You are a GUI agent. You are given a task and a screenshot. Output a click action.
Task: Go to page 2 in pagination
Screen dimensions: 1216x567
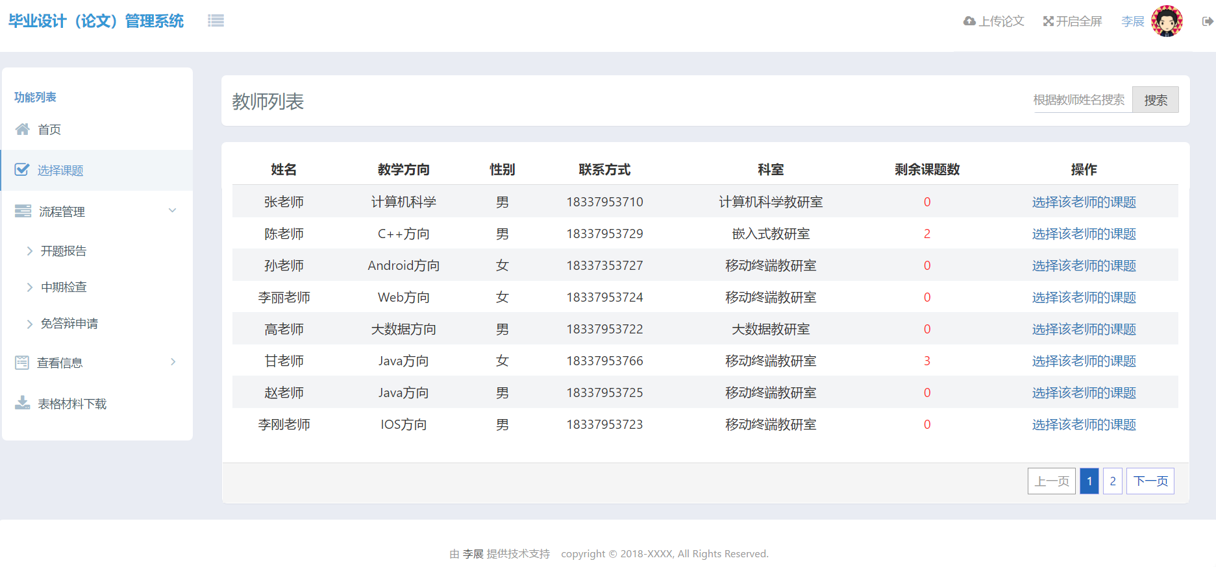click(x=1113, y=481)
